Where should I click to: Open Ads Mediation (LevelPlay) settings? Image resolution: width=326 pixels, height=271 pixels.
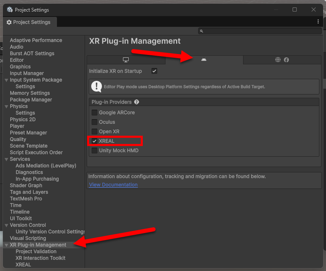click(x=46, y=166)
